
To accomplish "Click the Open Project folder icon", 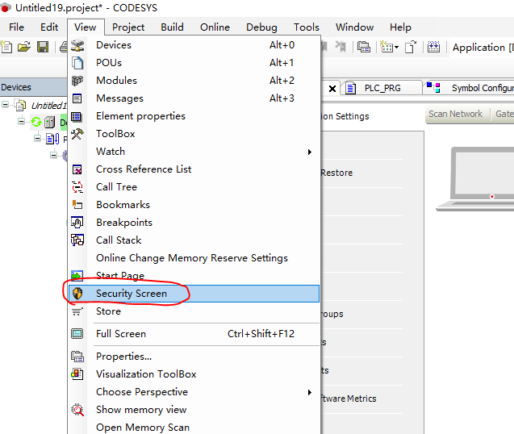I will 24,47.
